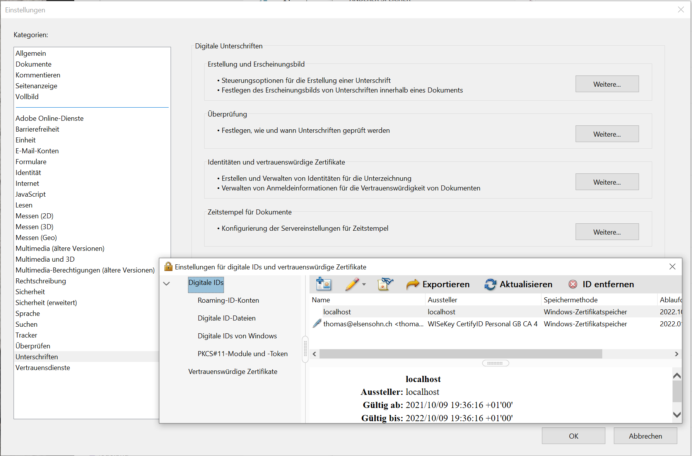Click the details pane scroll-down arrow
Image resolution: width=692 pixels, height=456 pixels.
(x=677, y=415)
